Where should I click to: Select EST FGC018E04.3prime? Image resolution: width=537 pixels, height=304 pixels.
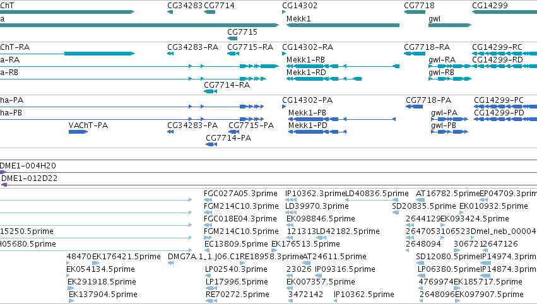point(240,219)
